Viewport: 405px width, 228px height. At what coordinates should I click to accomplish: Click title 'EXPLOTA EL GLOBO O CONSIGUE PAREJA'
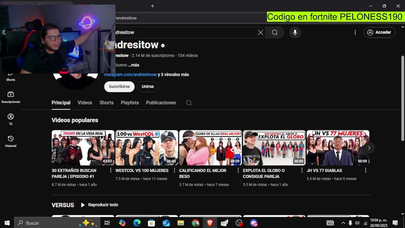coord(264,174)
